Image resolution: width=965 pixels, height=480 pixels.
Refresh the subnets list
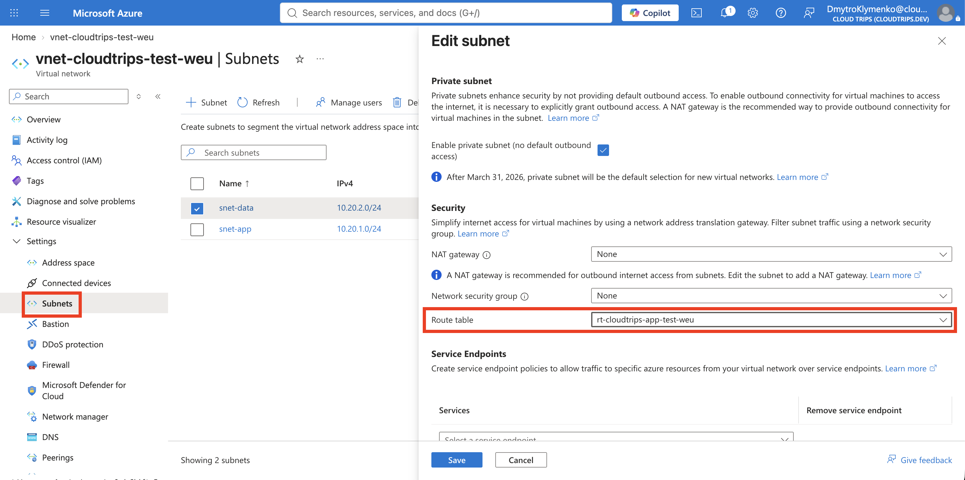[x=259, y=102]
